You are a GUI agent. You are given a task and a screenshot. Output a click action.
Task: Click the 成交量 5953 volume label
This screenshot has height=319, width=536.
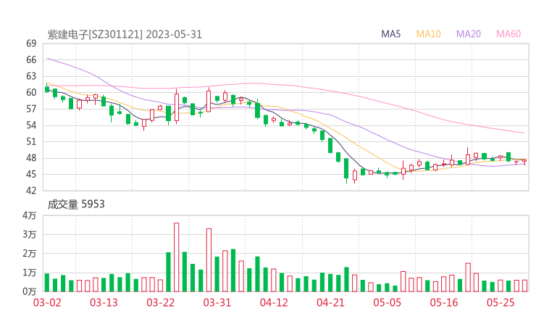(x=76, y=204)
